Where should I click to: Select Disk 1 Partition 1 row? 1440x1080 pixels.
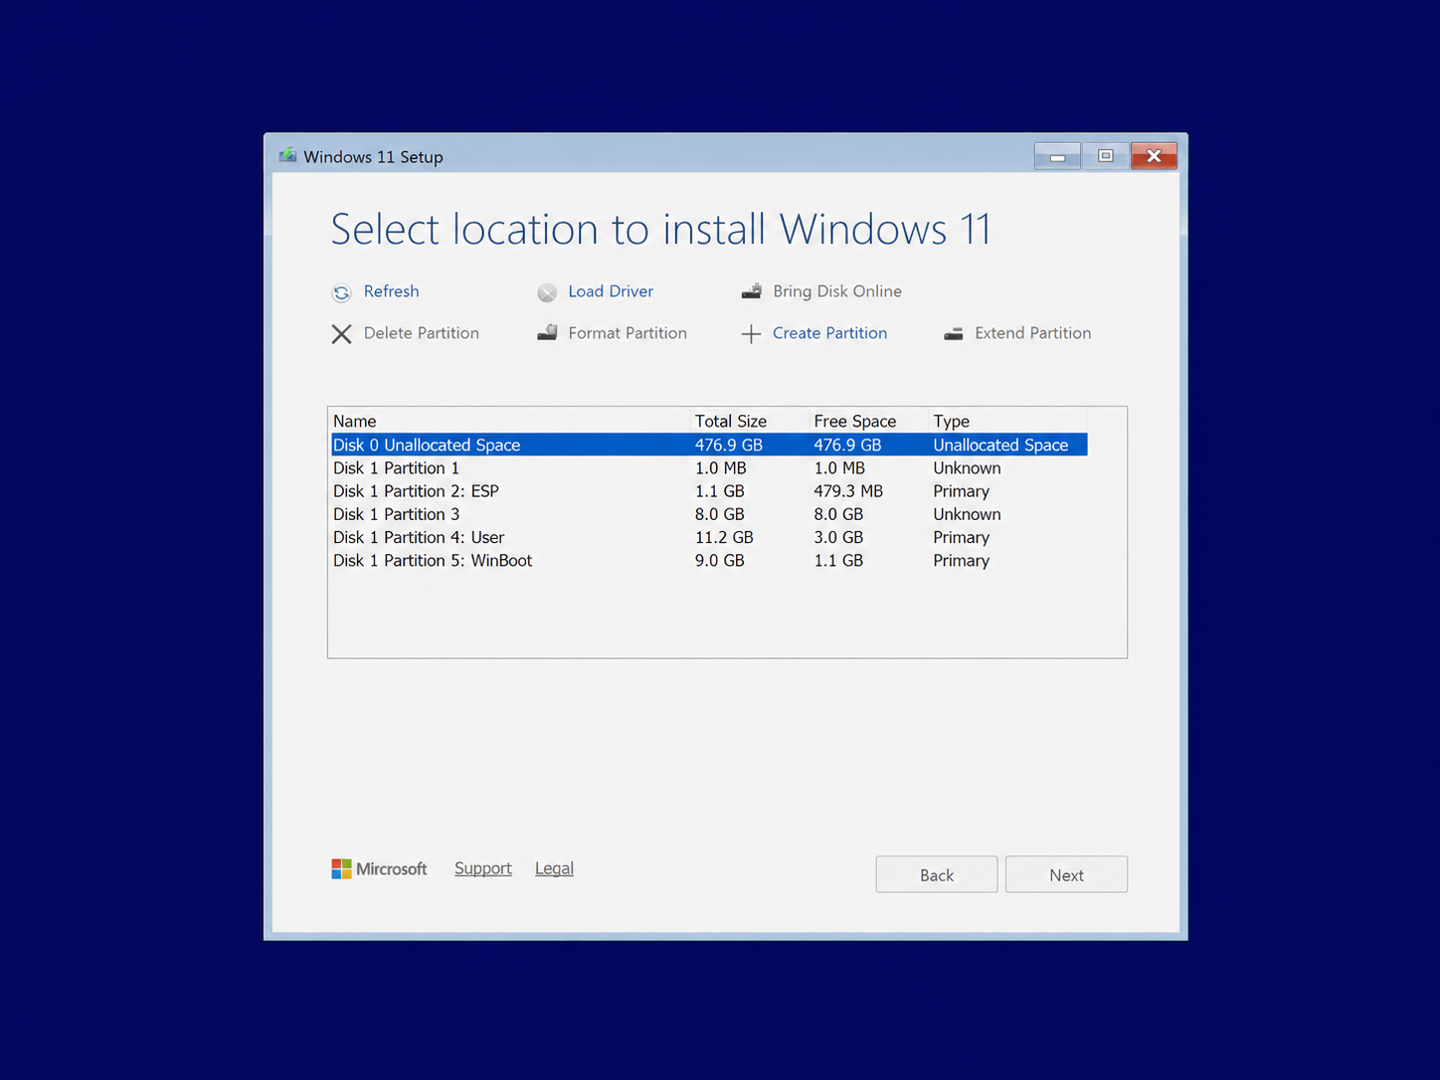709,467
